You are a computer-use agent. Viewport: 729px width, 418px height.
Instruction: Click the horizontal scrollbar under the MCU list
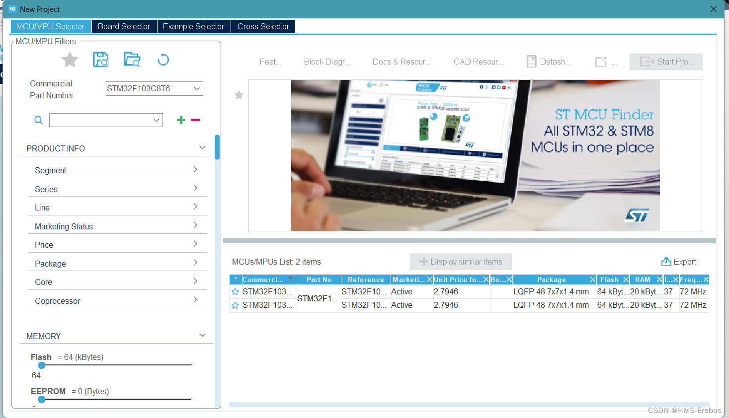click(x=469, y=405)
